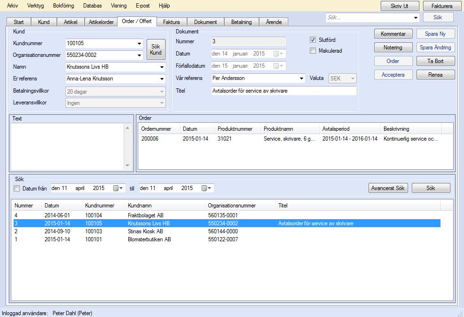Open the Bokföring menu
The width and height of the screenshot is (464, 317).
[x=63, y=6]
